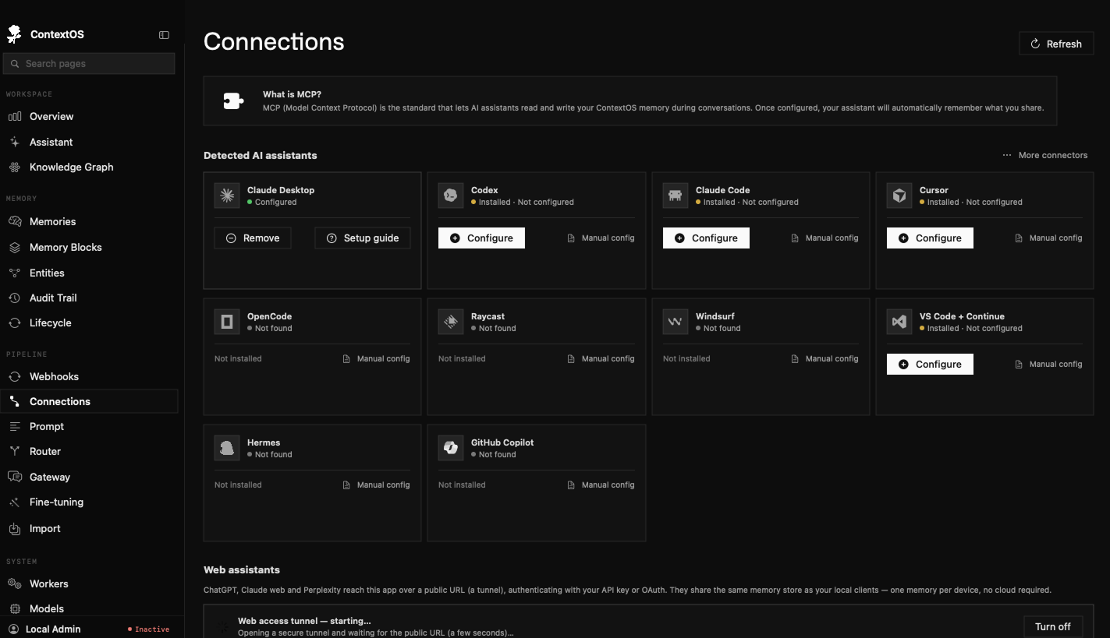Click the Claude Desktop assistant icon

(227, 196)
